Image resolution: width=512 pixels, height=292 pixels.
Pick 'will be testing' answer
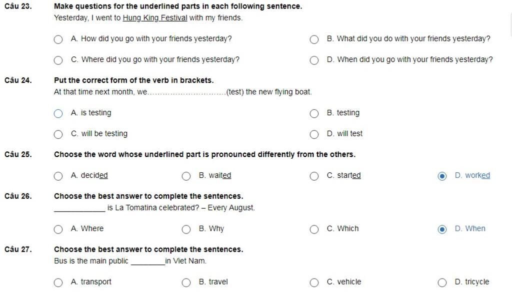point(58,134)
